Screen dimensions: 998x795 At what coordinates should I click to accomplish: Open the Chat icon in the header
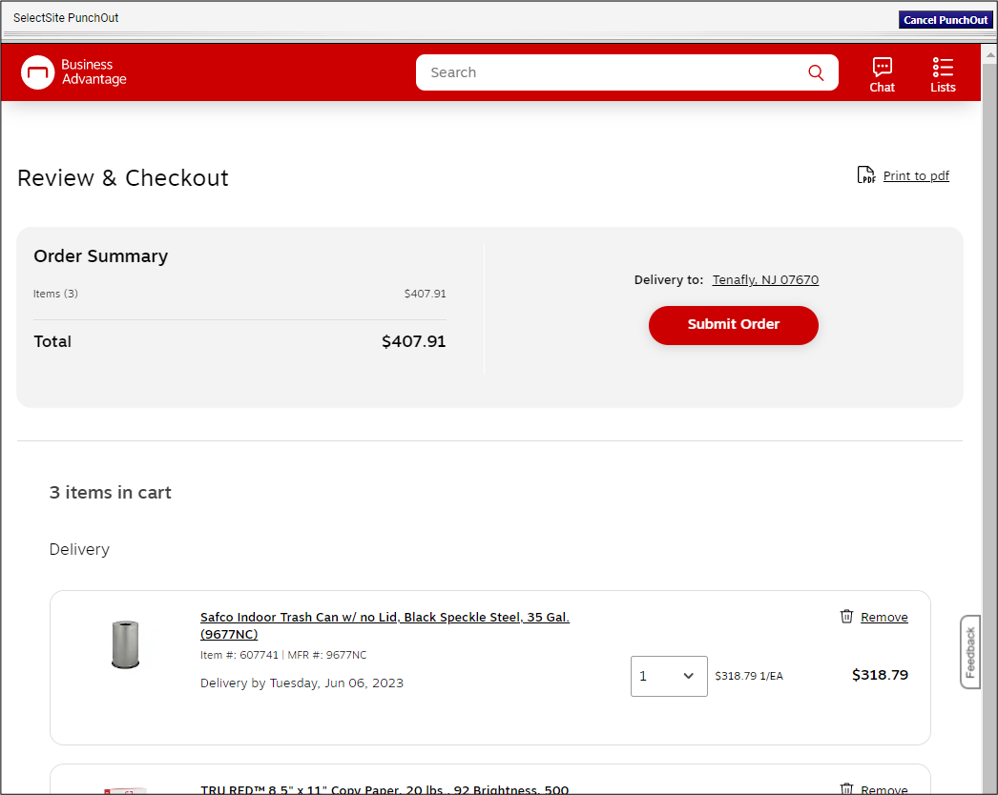tap(882, 75)
